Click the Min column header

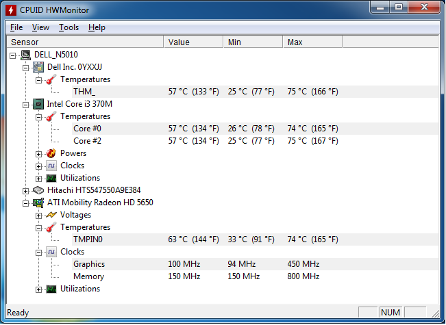click(x=253, y=42)
